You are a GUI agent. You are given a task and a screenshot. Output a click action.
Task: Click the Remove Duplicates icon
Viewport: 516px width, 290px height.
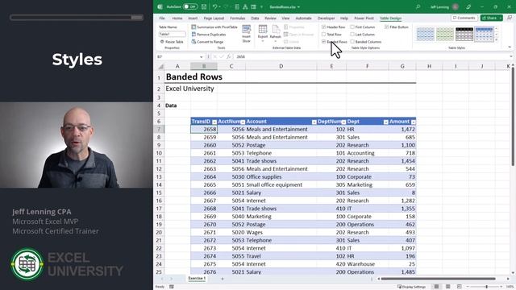(193, 34)
